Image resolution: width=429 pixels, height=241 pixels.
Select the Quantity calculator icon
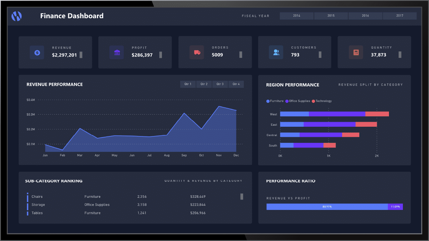point(356,52)
